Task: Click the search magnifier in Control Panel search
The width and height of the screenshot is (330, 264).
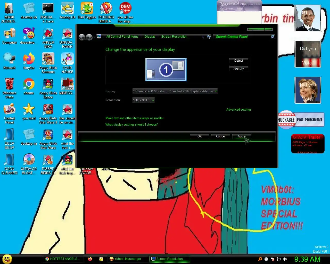Action: (x=272, y=37)
